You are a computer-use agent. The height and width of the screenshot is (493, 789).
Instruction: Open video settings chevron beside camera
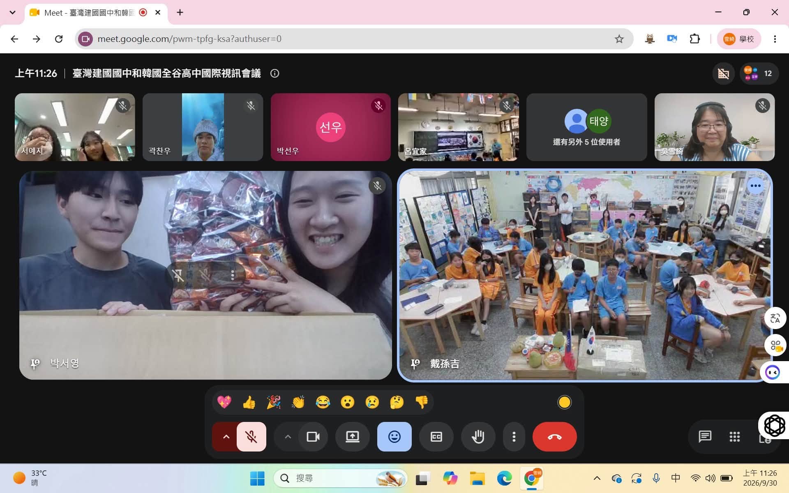(288, 437)
